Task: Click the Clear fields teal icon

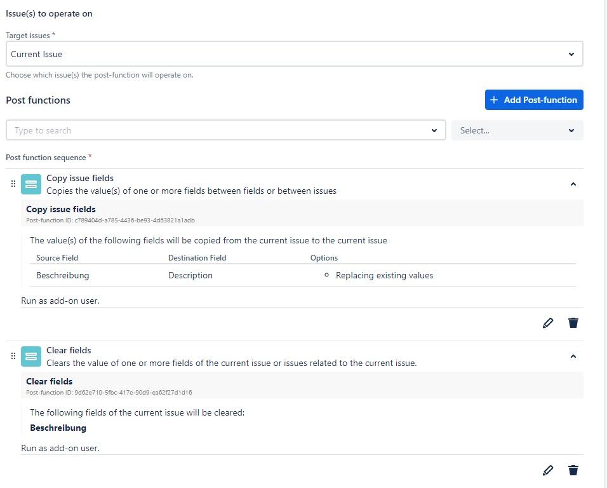Action: pyautogui.click(x=31, y=356)
